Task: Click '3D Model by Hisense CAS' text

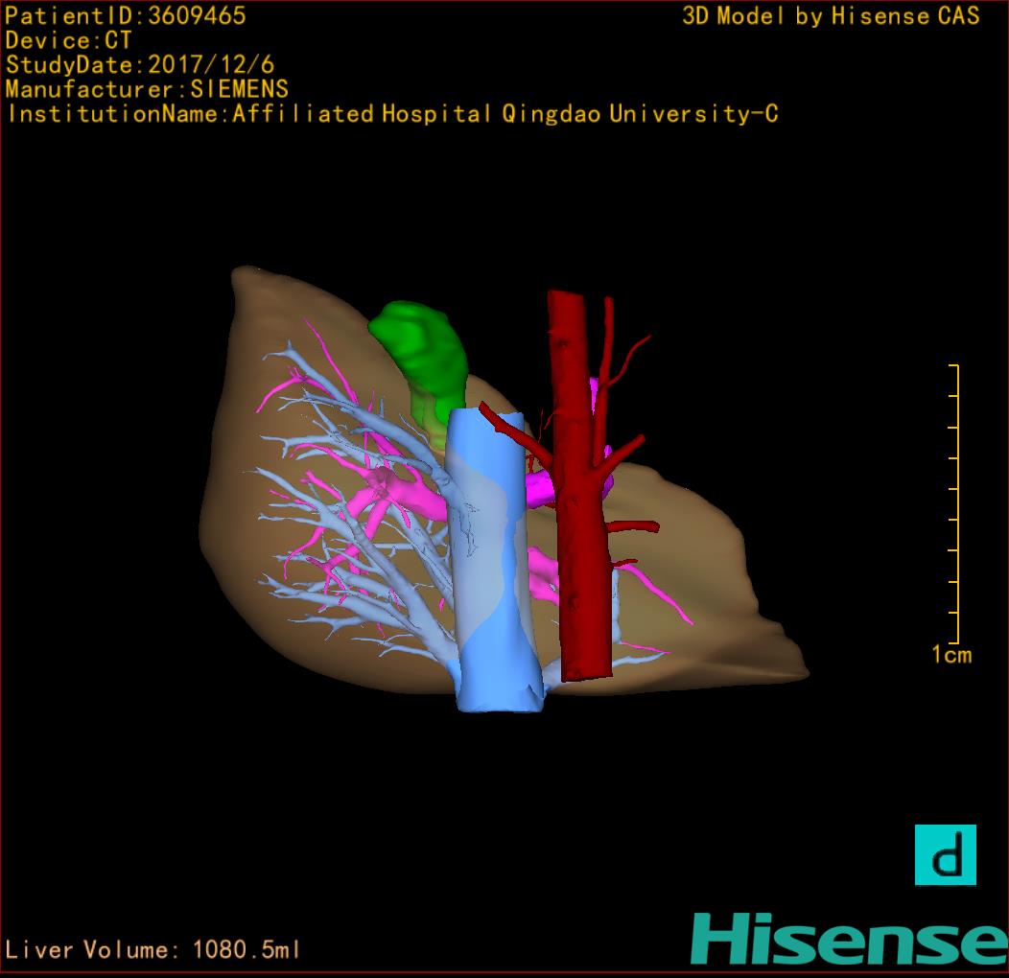Action: [x=831, y=15]
